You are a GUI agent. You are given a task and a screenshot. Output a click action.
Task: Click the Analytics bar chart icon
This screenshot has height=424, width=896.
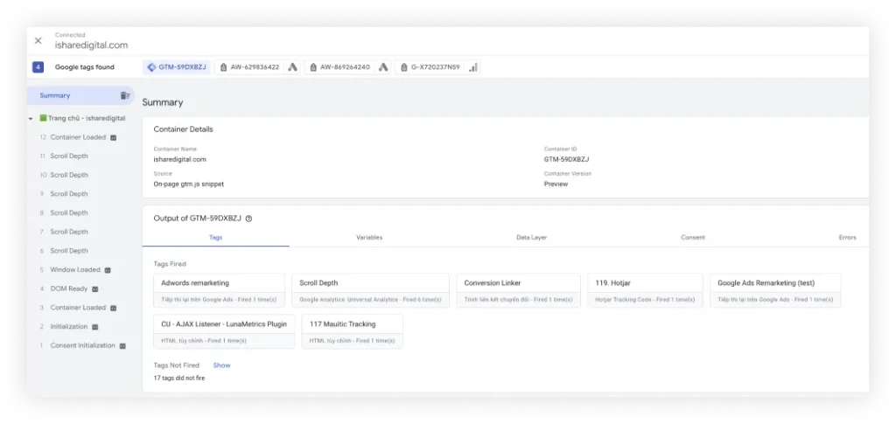point(473,67)
